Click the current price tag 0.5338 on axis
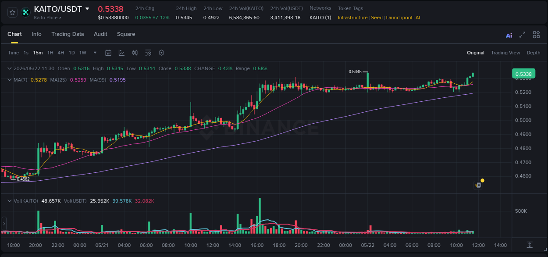The height and width of the screenshot is (257, 548). [x=523, y=74]
